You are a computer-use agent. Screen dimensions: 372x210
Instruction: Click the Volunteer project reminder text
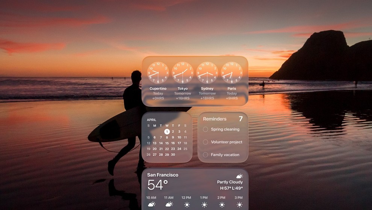click(x=227, y=142)
